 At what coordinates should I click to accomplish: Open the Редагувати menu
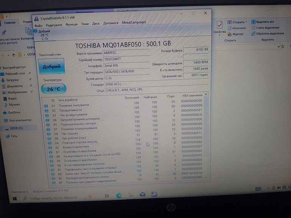pos(54,25)
